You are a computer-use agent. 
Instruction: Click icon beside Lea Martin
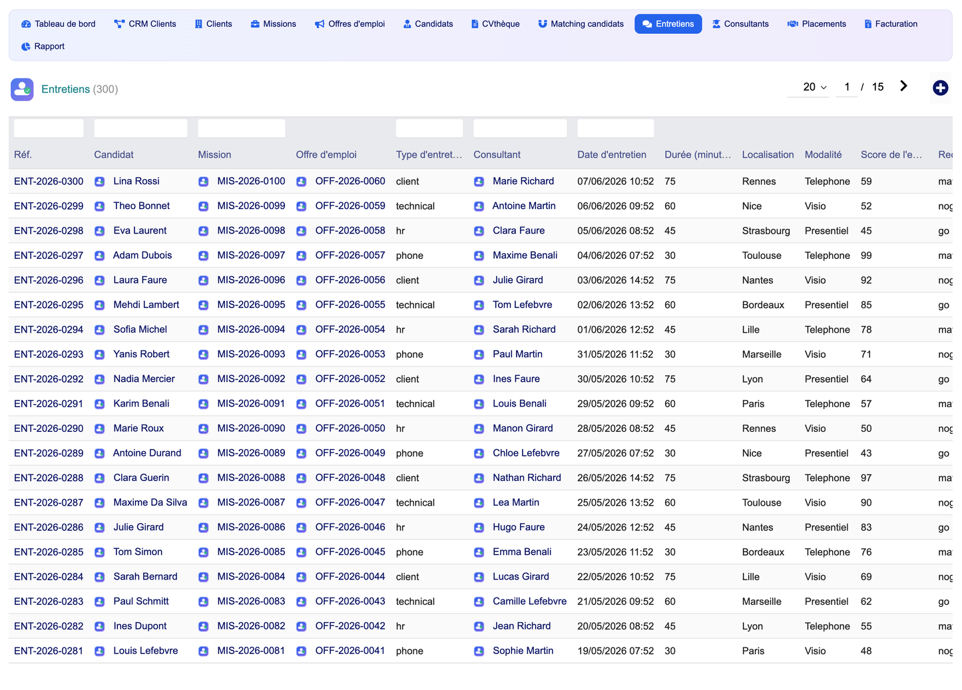point(479,503)
